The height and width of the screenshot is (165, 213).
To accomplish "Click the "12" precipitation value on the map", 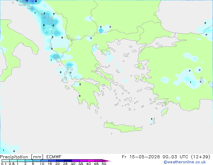I will [x=27, y=1].
